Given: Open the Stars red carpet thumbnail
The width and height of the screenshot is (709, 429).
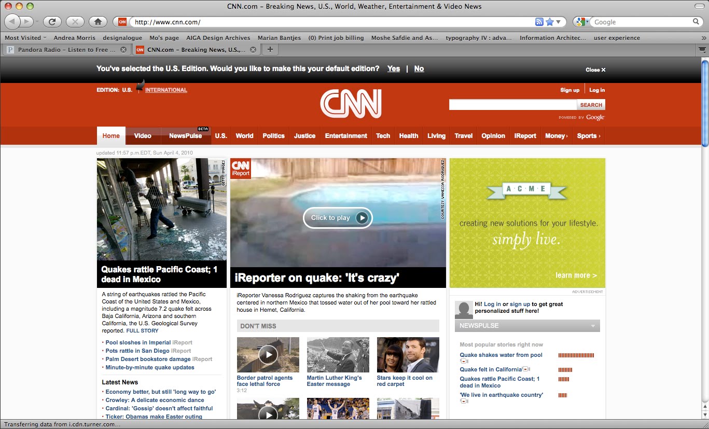Looking at the screenshot, I should 408,355.
